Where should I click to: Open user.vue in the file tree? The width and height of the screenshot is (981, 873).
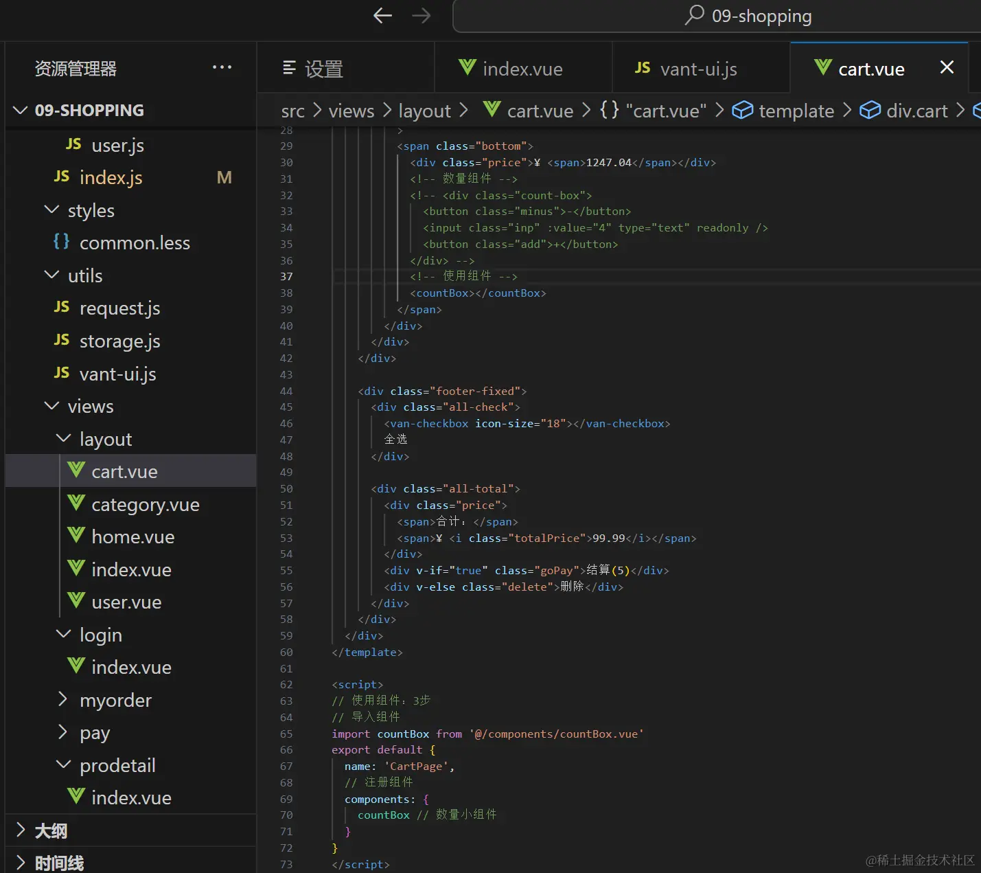point(130,602)
